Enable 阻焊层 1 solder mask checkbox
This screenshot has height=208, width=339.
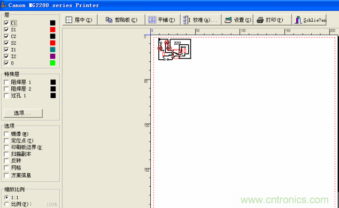coord(6,82)
